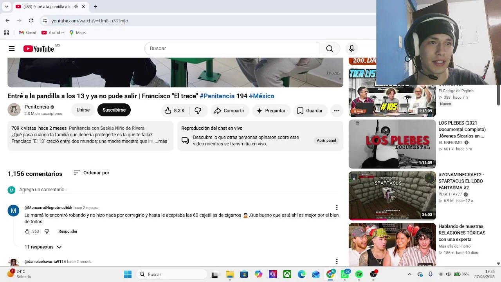
Task: Open the Xbox app from taskbar
Action: [287, 275]
